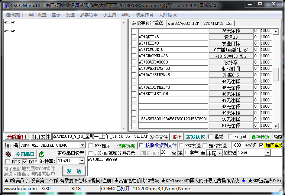Click the 保存数据 button
Screen dimensions: 285x195
tap(126, 146)
